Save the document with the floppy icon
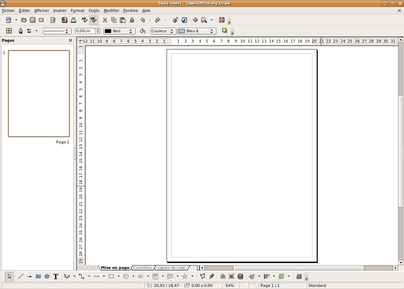Screen dimensions: 404x289 (33, 20)
